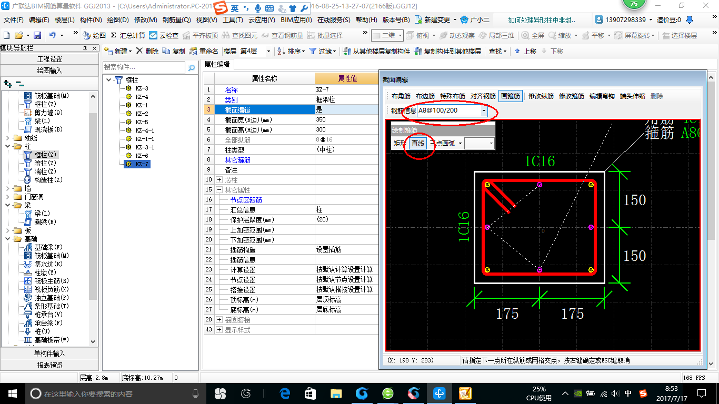Toggle 对齐钢筋 align rebar tool
Screen dimensions: 719x404
click(x=483, y=96)
